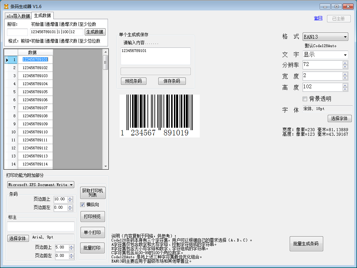Select cell 123456789105
Image resolution: width=357 pixels, height=268 pixels.
click(x=35, y=92)
